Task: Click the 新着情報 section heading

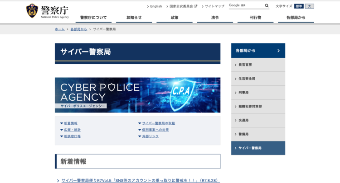Action: click(x=73, y=161)
